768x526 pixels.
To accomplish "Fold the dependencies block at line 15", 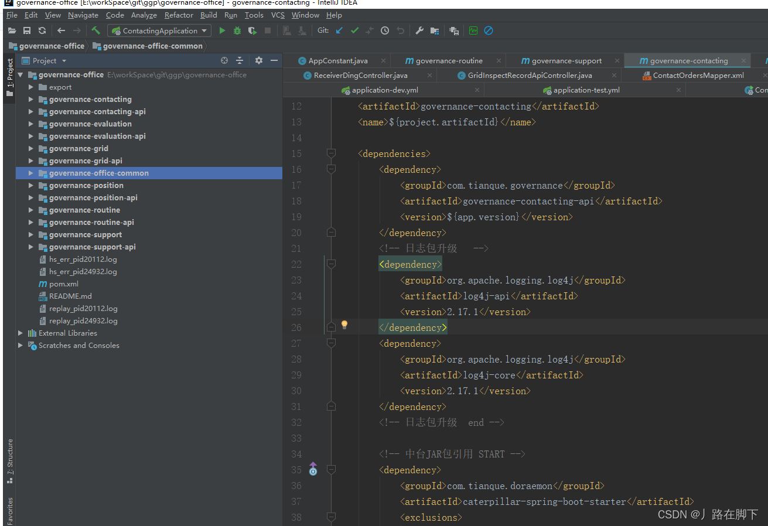I will 331,153.
